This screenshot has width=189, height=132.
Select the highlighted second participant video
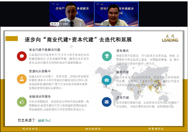[x=116, y=14]
